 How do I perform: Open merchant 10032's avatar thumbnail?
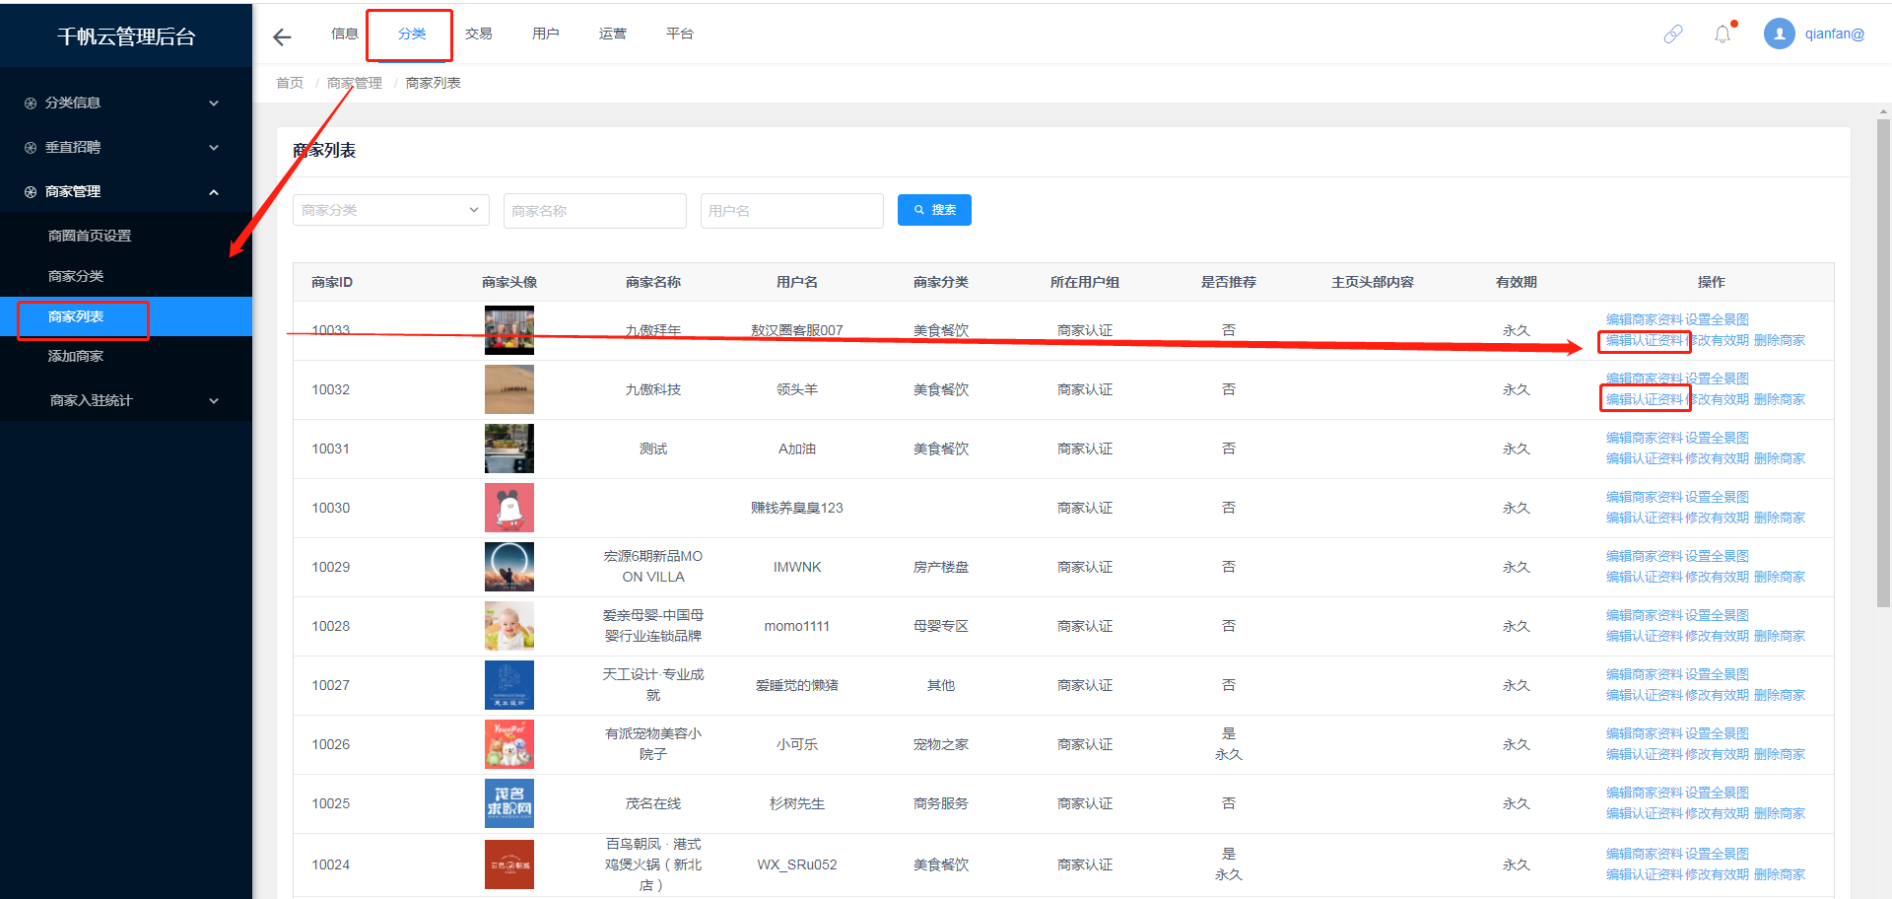(509, 389)
